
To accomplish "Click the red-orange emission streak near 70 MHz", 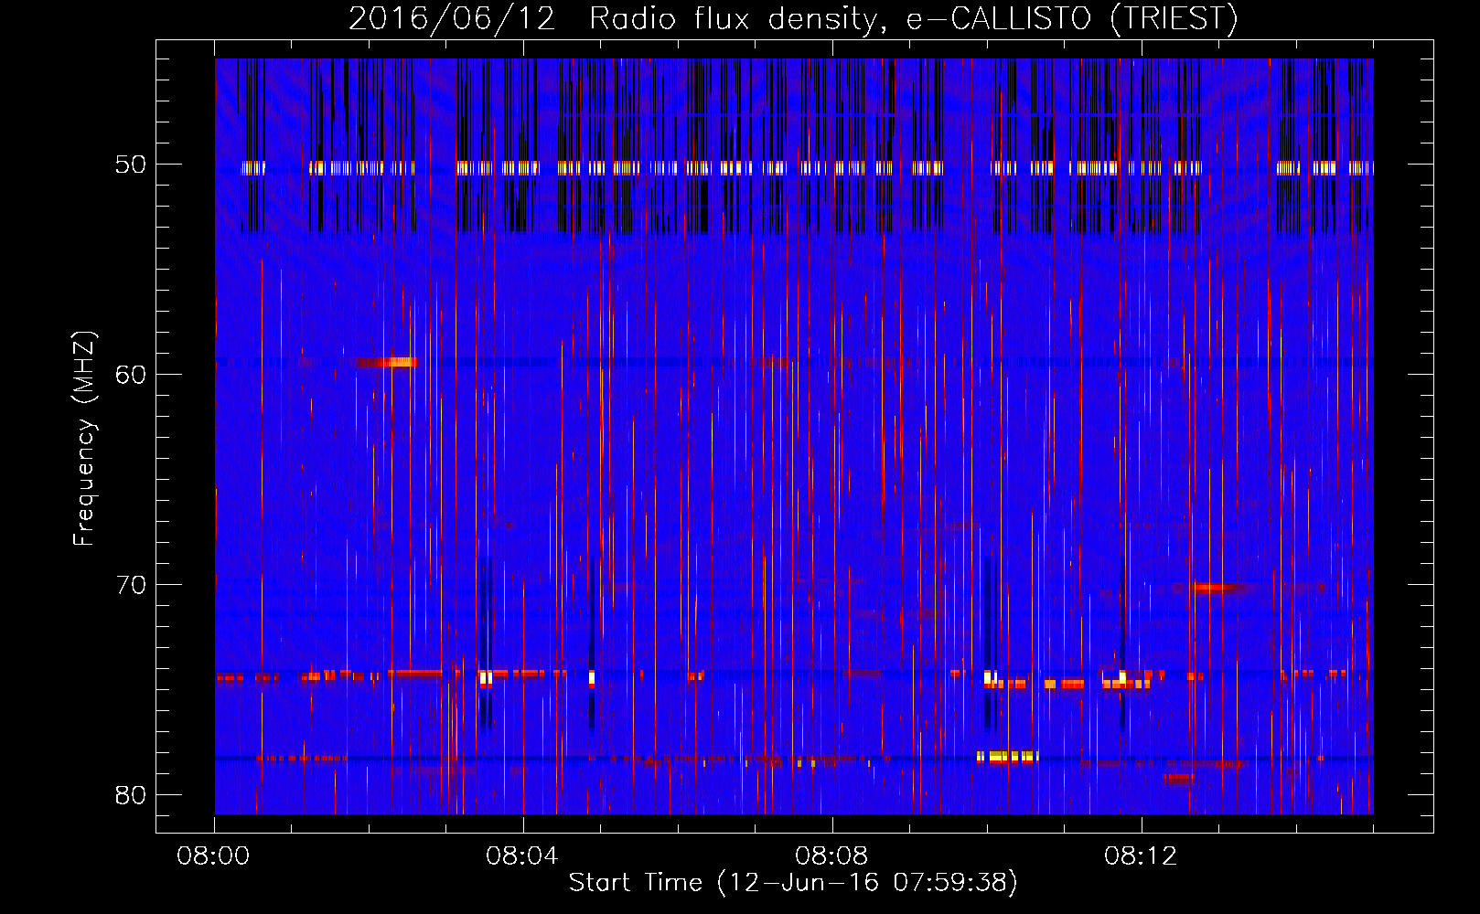I will point(1217,588).
